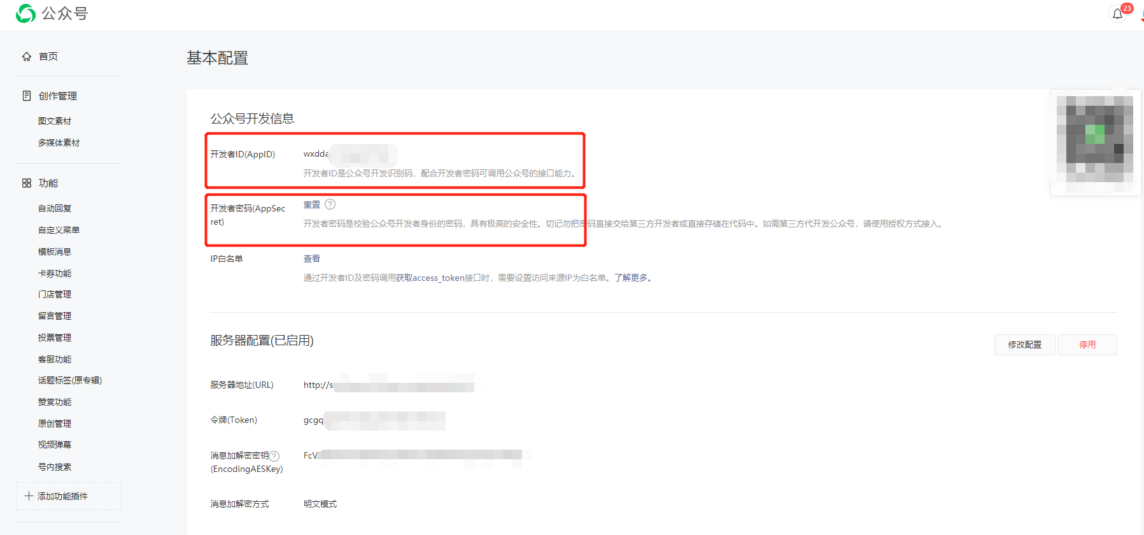
Task: Go to 自定义菜单 page
Action: (x=59, y=230)
